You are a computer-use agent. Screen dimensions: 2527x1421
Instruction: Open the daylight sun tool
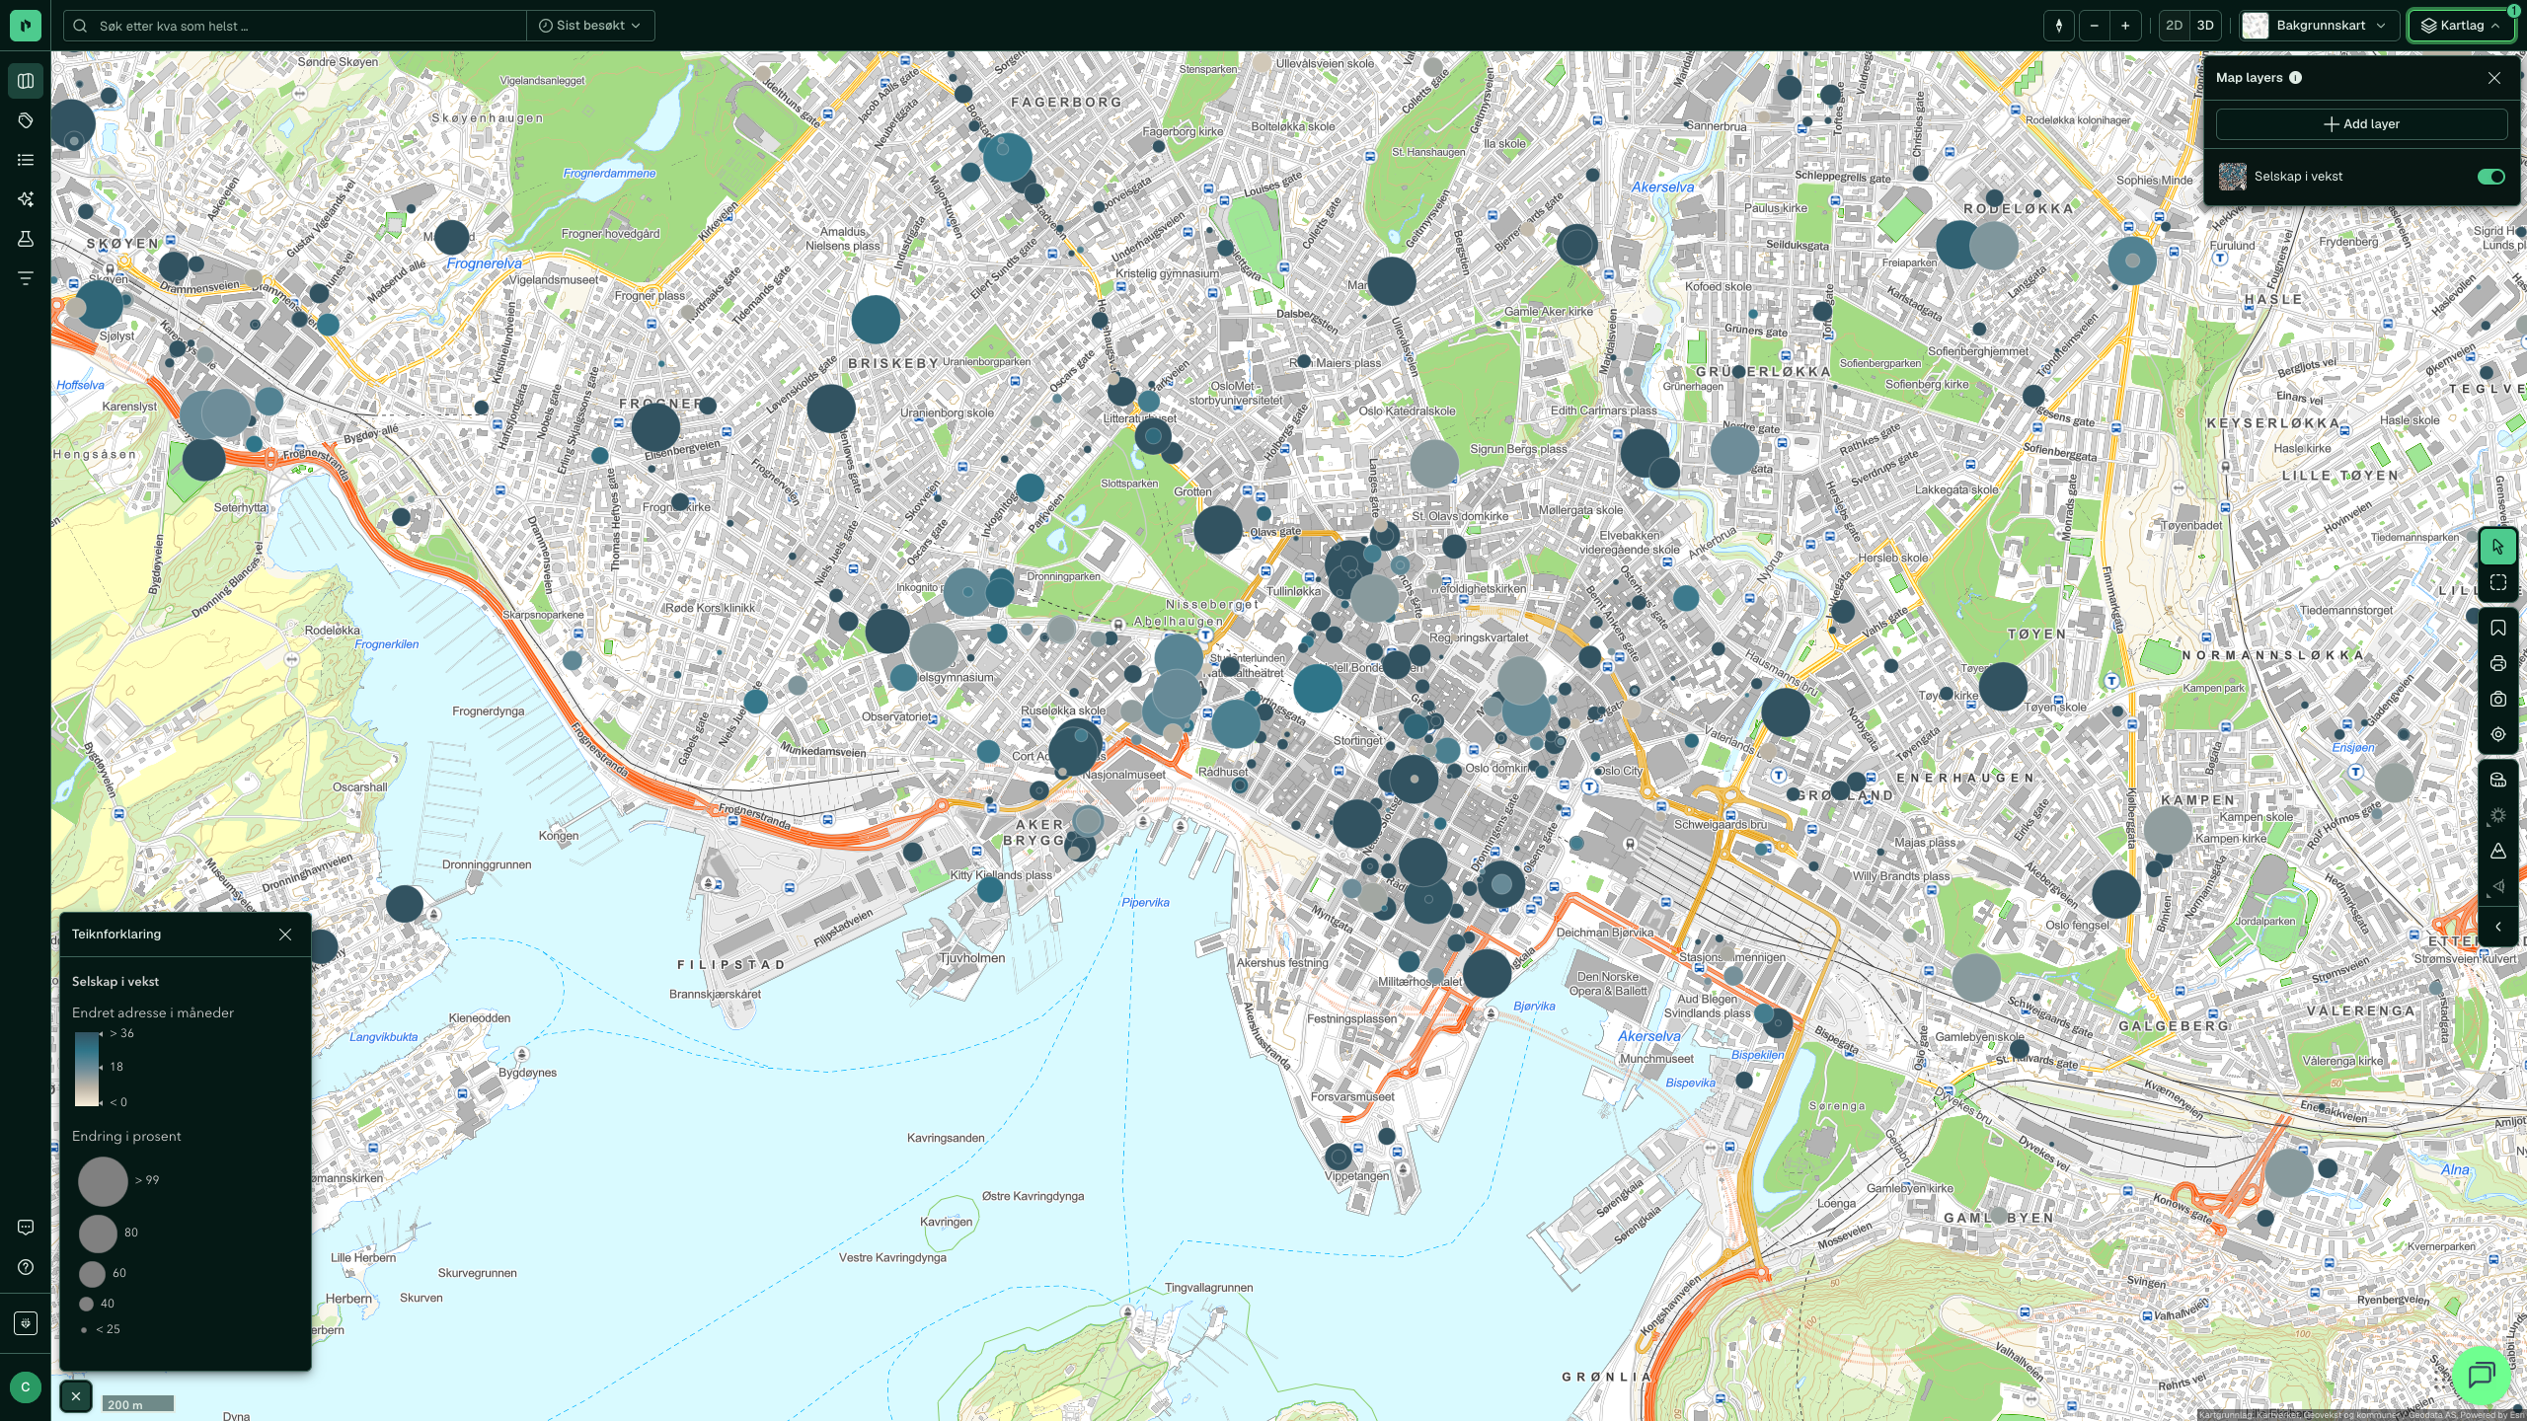tap(2498, 815)
